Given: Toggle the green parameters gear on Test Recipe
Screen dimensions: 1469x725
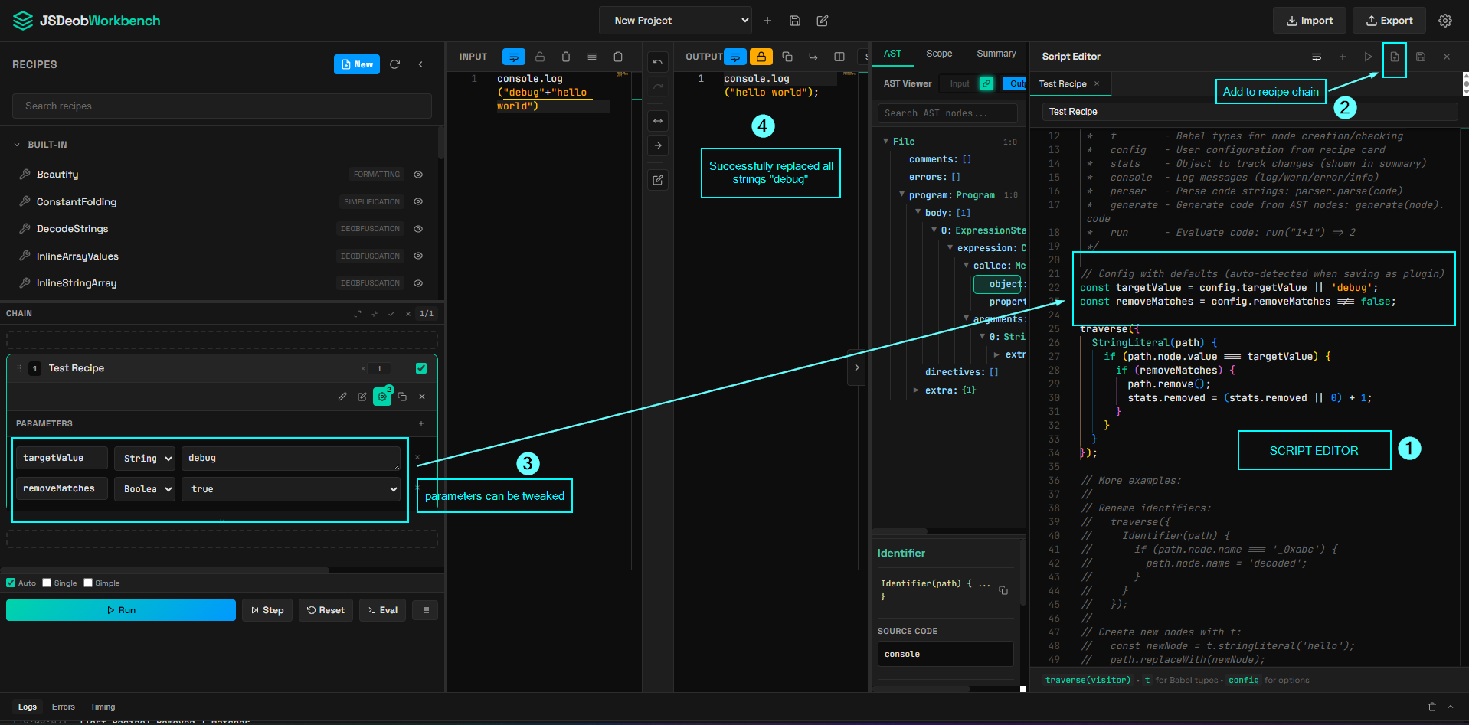Looking at the screenshot, I should (x=382, y=397).
